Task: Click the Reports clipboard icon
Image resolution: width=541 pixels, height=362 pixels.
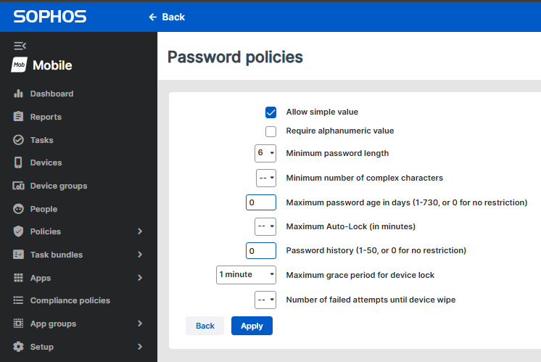Action: pos(18,117)
